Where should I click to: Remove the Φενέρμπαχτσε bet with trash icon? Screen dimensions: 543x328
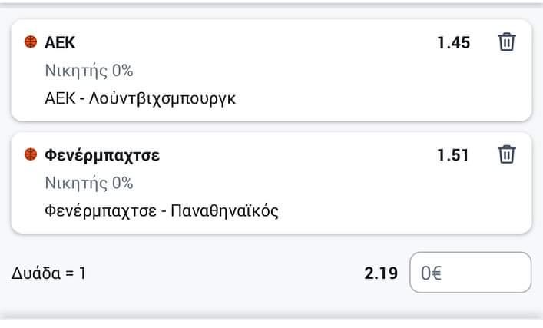507,154
